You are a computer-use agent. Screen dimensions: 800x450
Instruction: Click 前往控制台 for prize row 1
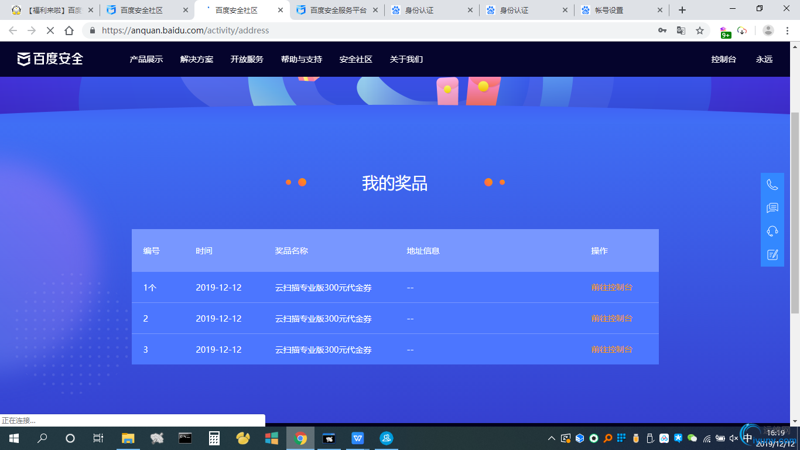[612, 287]
